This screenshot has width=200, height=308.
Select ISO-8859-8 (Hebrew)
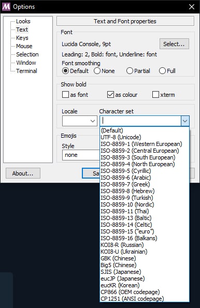[x=145, y=191]
